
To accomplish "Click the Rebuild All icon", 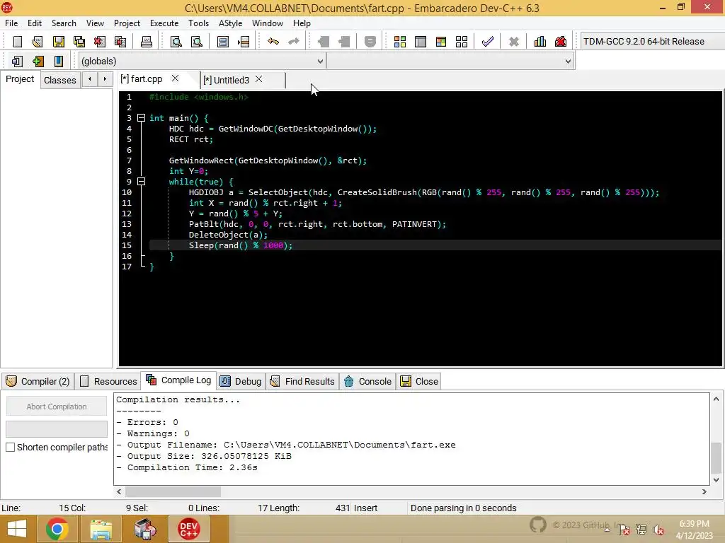I will click(462, 42).
